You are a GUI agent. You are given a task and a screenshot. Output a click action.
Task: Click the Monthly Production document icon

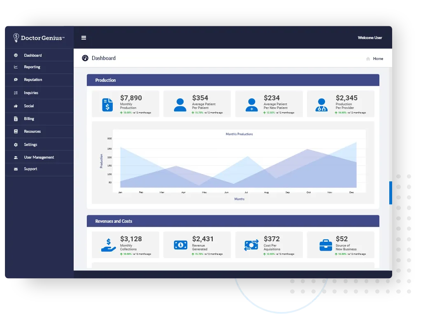(x=107, y=105)
